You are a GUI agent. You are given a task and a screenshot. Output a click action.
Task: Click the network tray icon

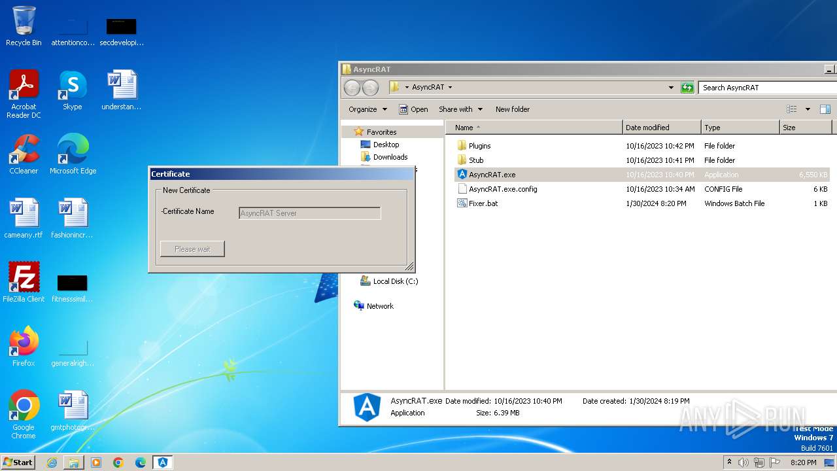tap(759, 462)
